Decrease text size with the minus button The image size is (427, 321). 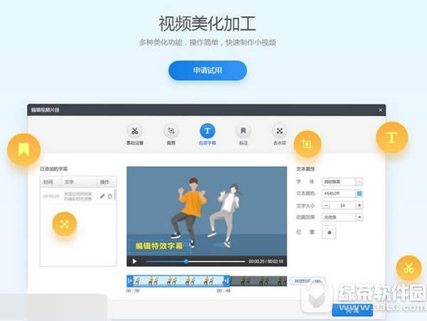click(326, 205)
